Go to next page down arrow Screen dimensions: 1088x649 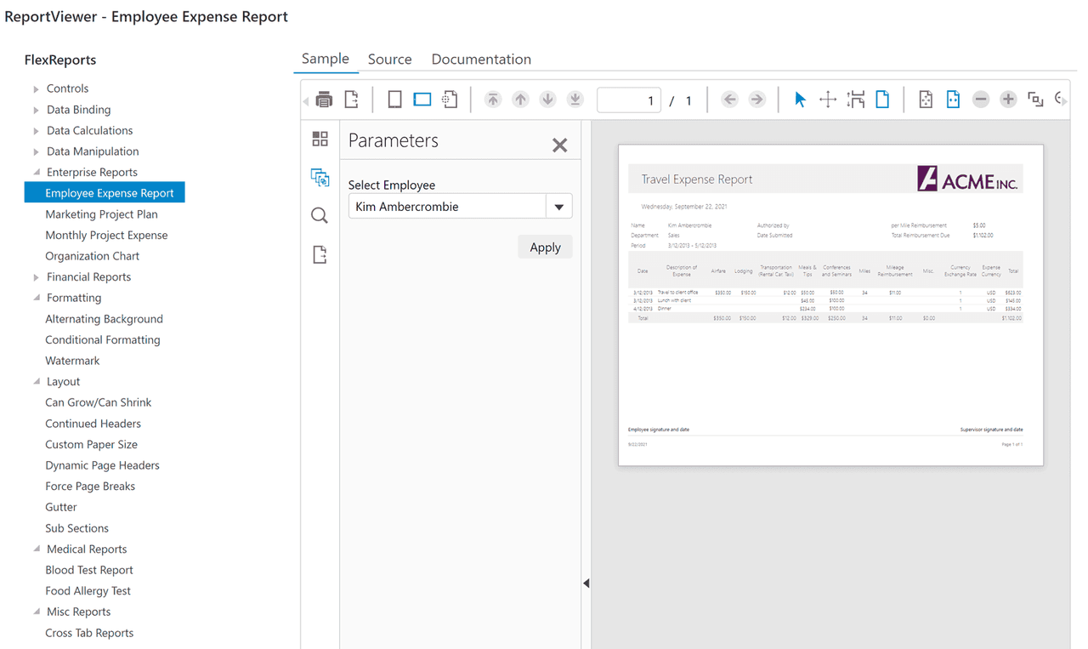[547, 100]
